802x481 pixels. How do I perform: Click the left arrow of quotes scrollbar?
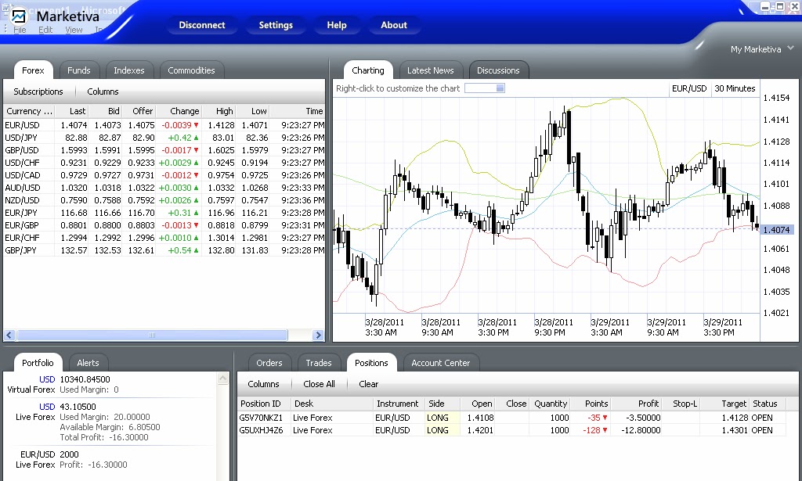(x=9, y=335)
